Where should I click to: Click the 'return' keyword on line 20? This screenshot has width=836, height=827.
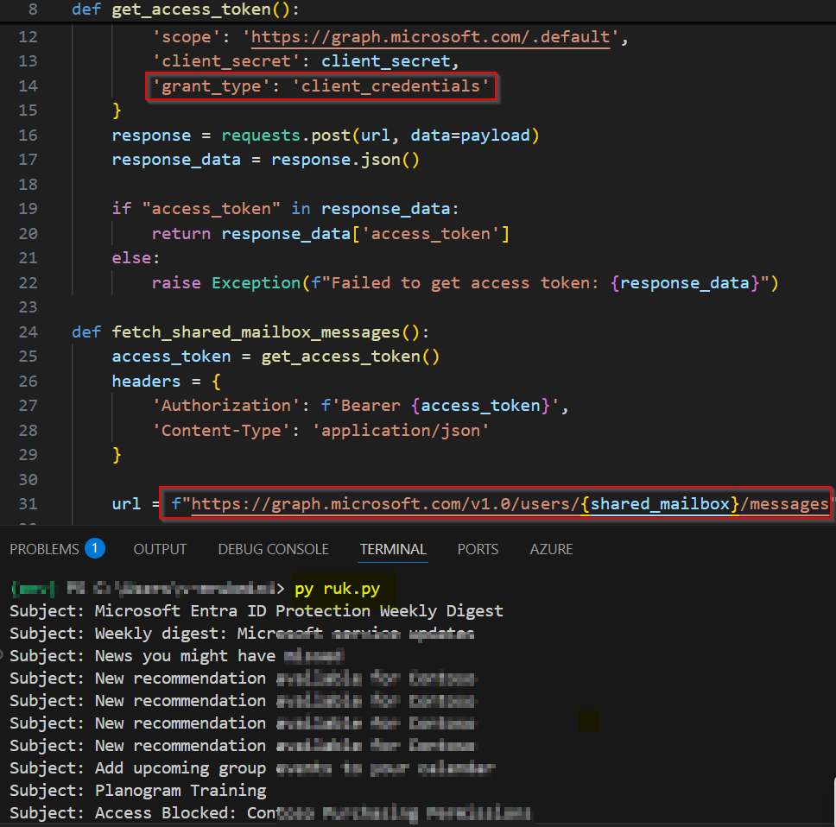click(x=181, y=233)
